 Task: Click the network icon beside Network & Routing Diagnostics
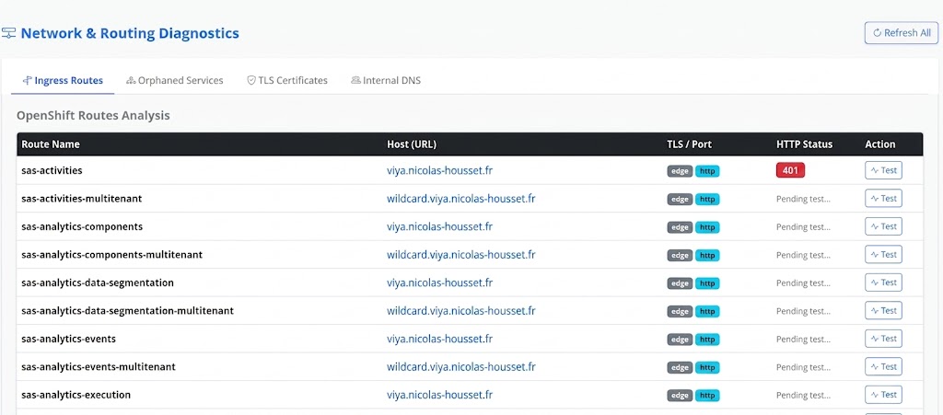(x=8, y=33)
